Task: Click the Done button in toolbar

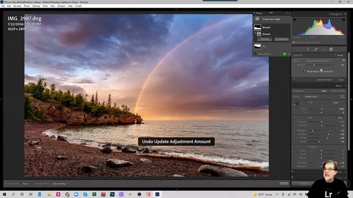Action: tap(284, 183)
